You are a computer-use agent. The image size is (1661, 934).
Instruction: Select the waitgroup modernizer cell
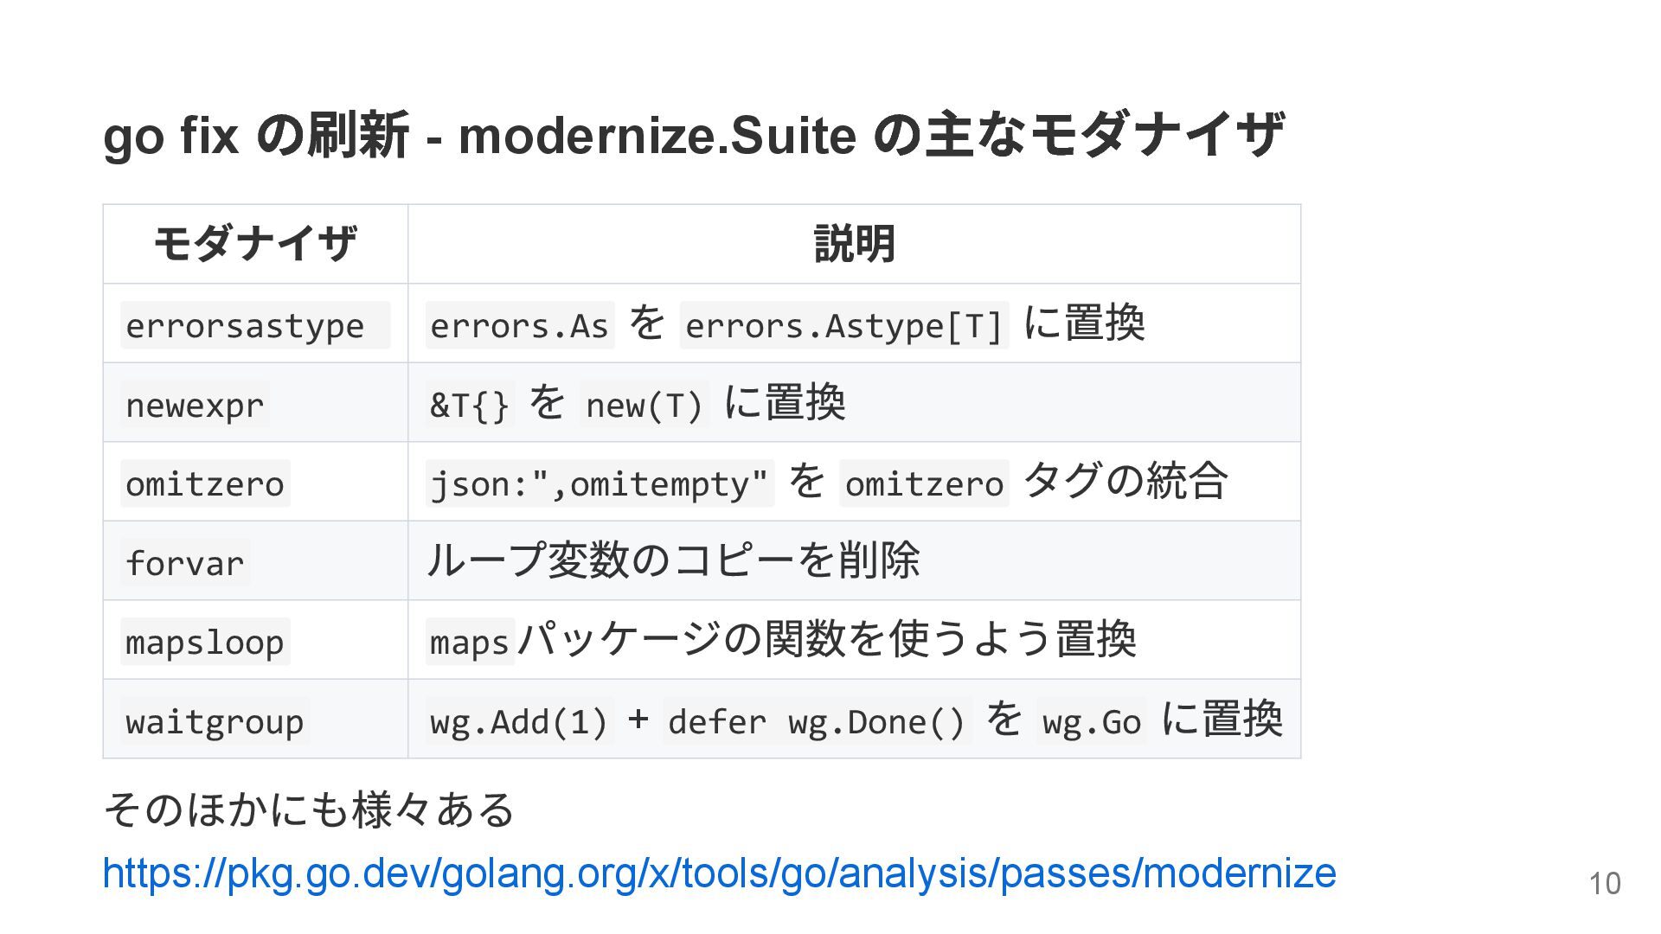(215, 721)
